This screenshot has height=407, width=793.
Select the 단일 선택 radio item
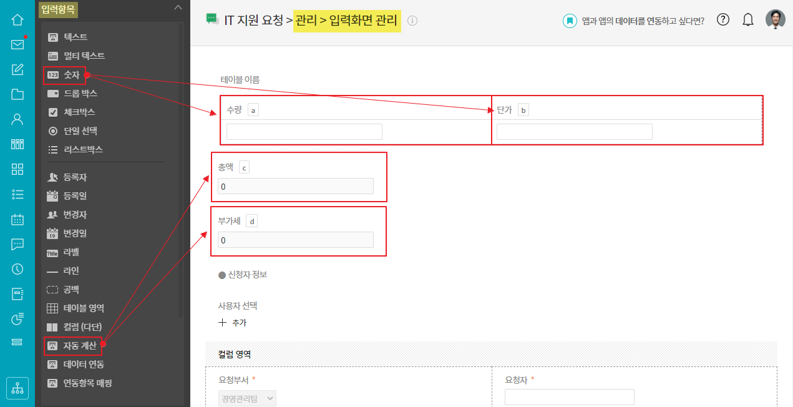(x=80, y=131)
